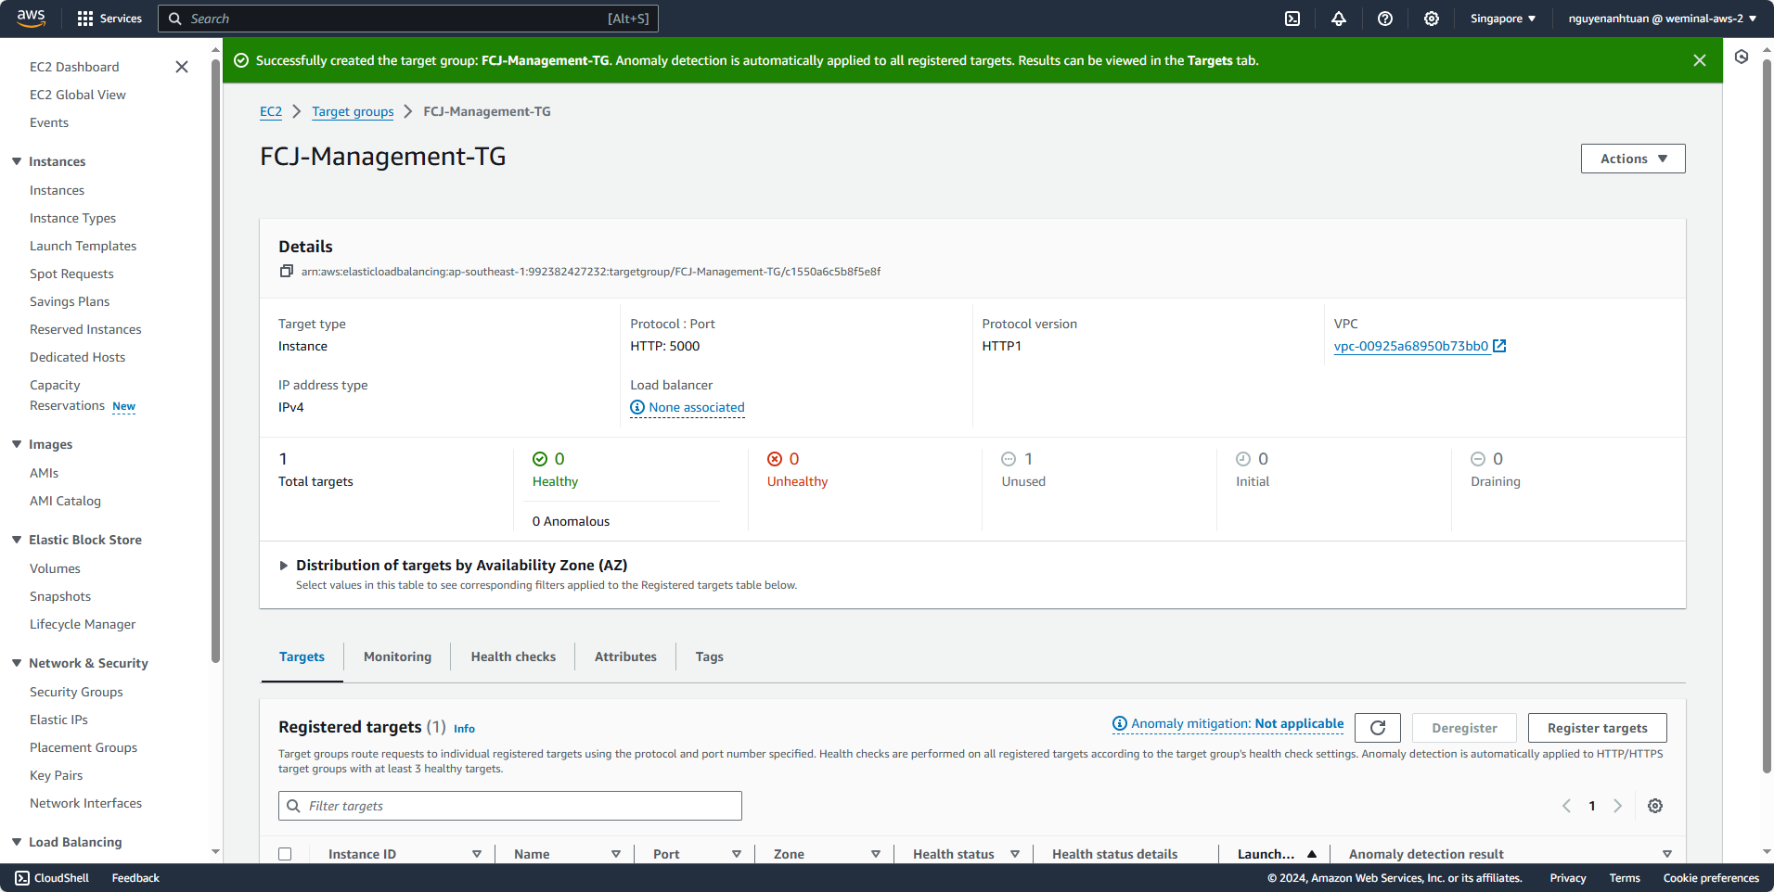Open the settings gear in the top bar

[x=1431, y=19]
